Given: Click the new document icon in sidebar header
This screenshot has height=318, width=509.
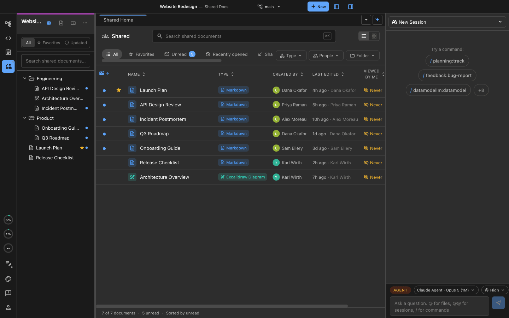Looking at the screenshot, I should coord(61,23).
